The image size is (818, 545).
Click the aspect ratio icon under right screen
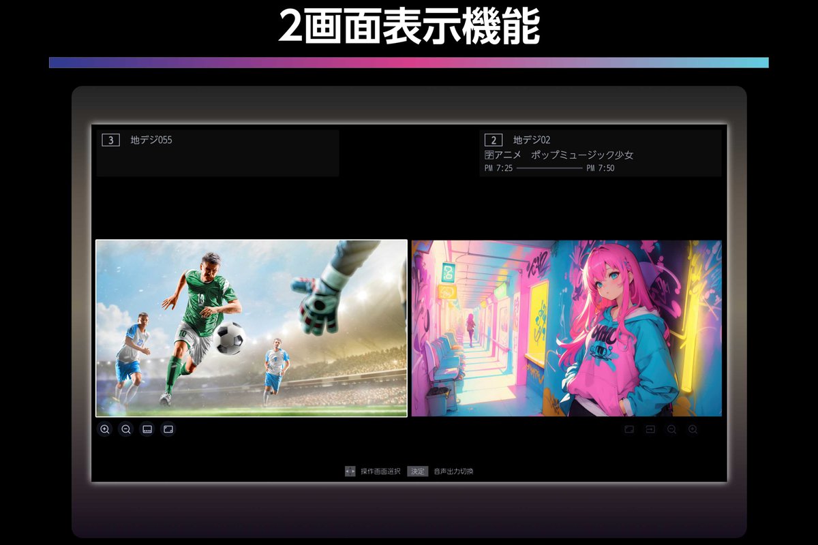tap(629, 430)
